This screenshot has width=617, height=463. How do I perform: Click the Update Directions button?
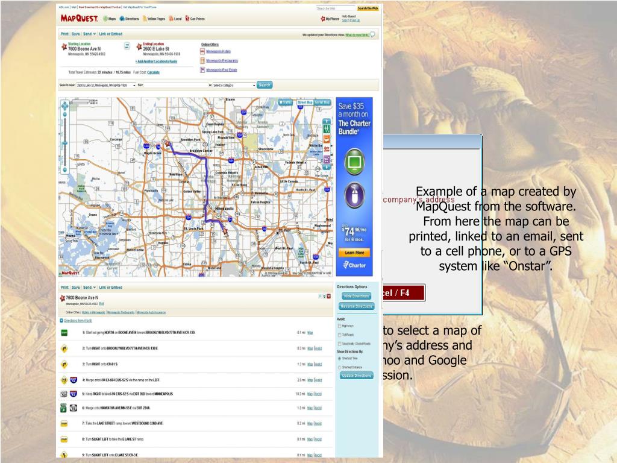tap(357, 376)
